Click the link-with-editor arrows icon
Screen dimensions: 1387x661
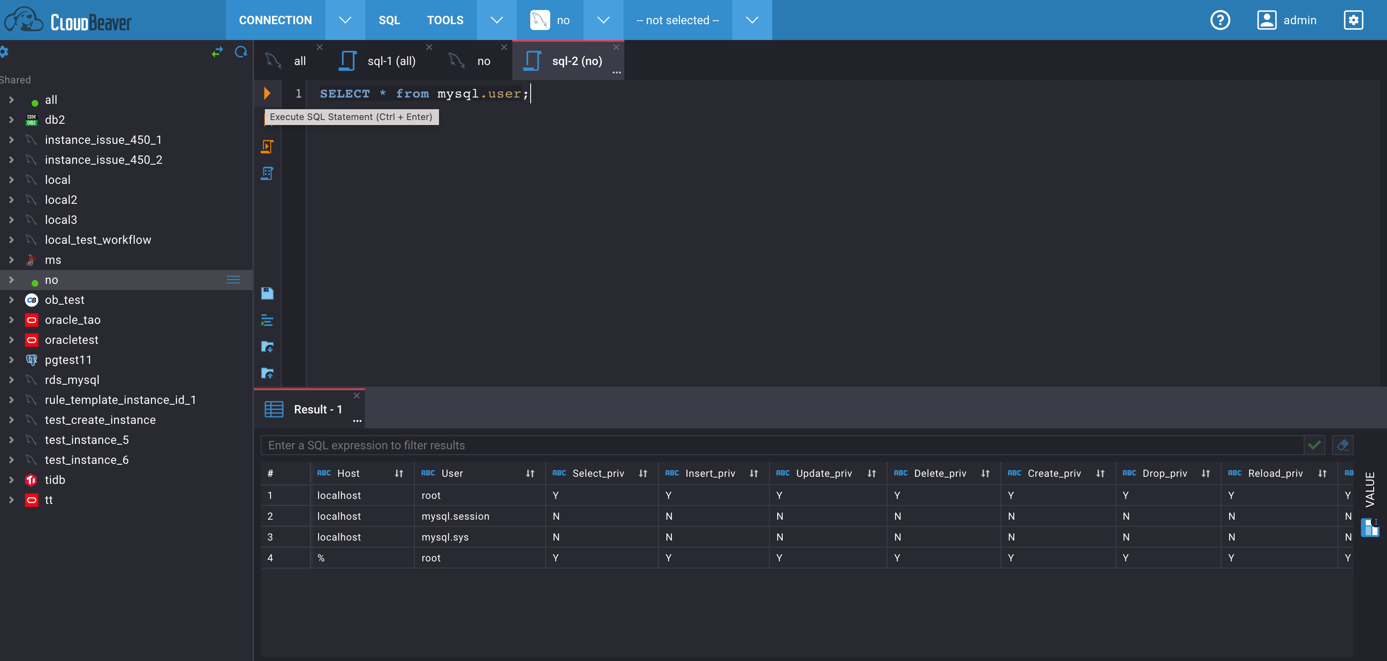(x=217, y=52)
